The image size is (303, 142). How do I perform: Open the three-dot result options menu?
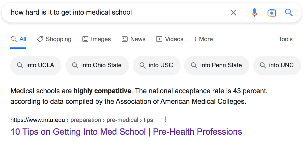[x=166, y=120]
